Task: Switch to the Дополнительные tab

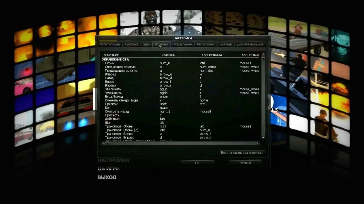Action: [250, 44]
